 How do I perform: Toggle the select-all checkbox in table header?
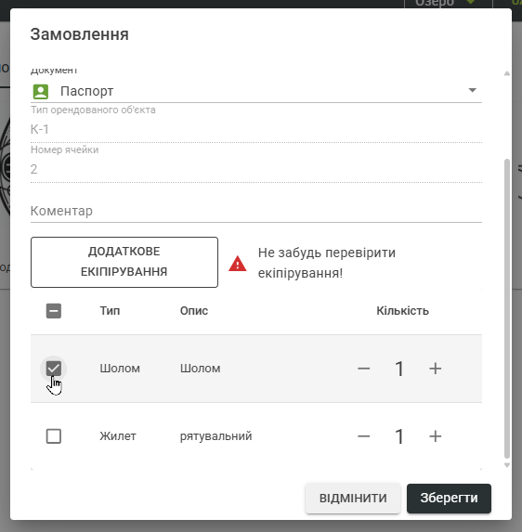point(54,311)
